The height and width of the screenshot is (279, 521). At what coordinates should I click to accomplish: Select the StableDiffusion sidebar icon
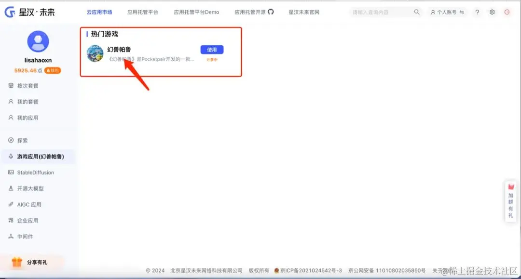(x=11, y=172)
